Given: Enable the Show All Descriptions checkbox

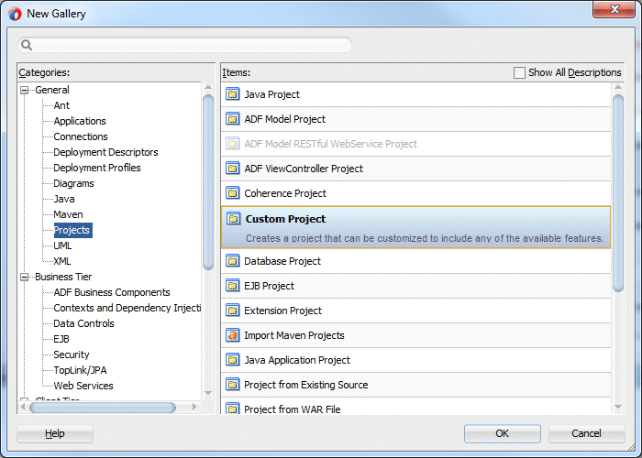Looking at the screenshot, I should click(519, 72).
